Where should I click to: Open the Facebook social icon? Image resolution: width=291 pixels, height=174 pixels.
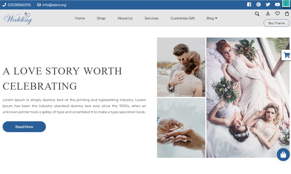[x=249, y=4]
